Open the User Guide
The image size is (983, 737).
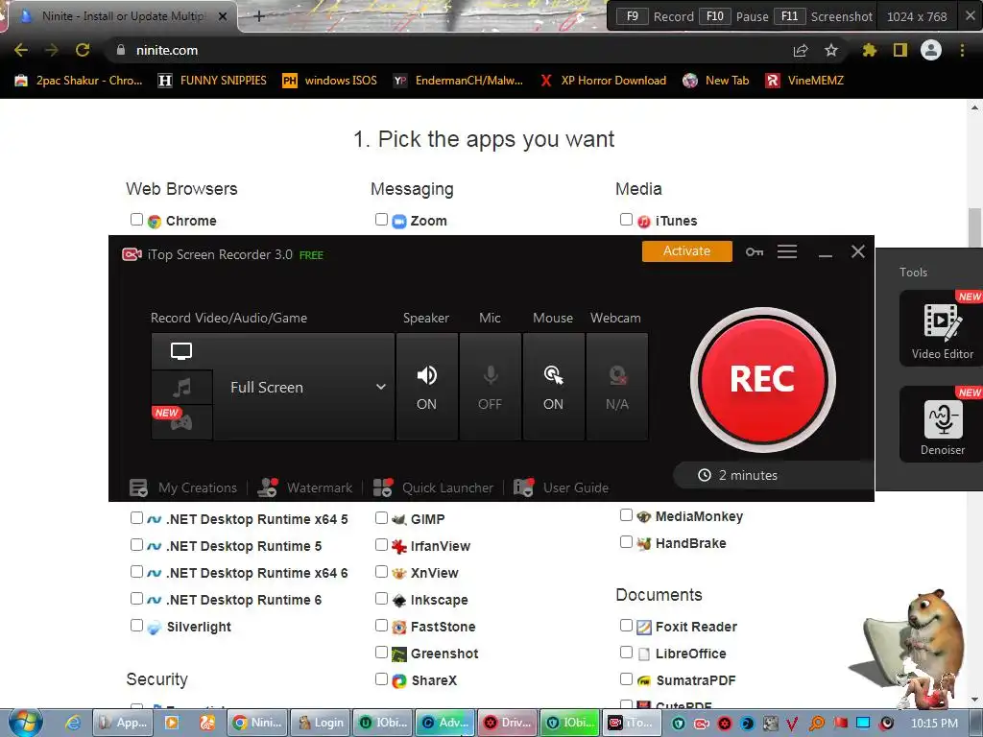point(561,487)
